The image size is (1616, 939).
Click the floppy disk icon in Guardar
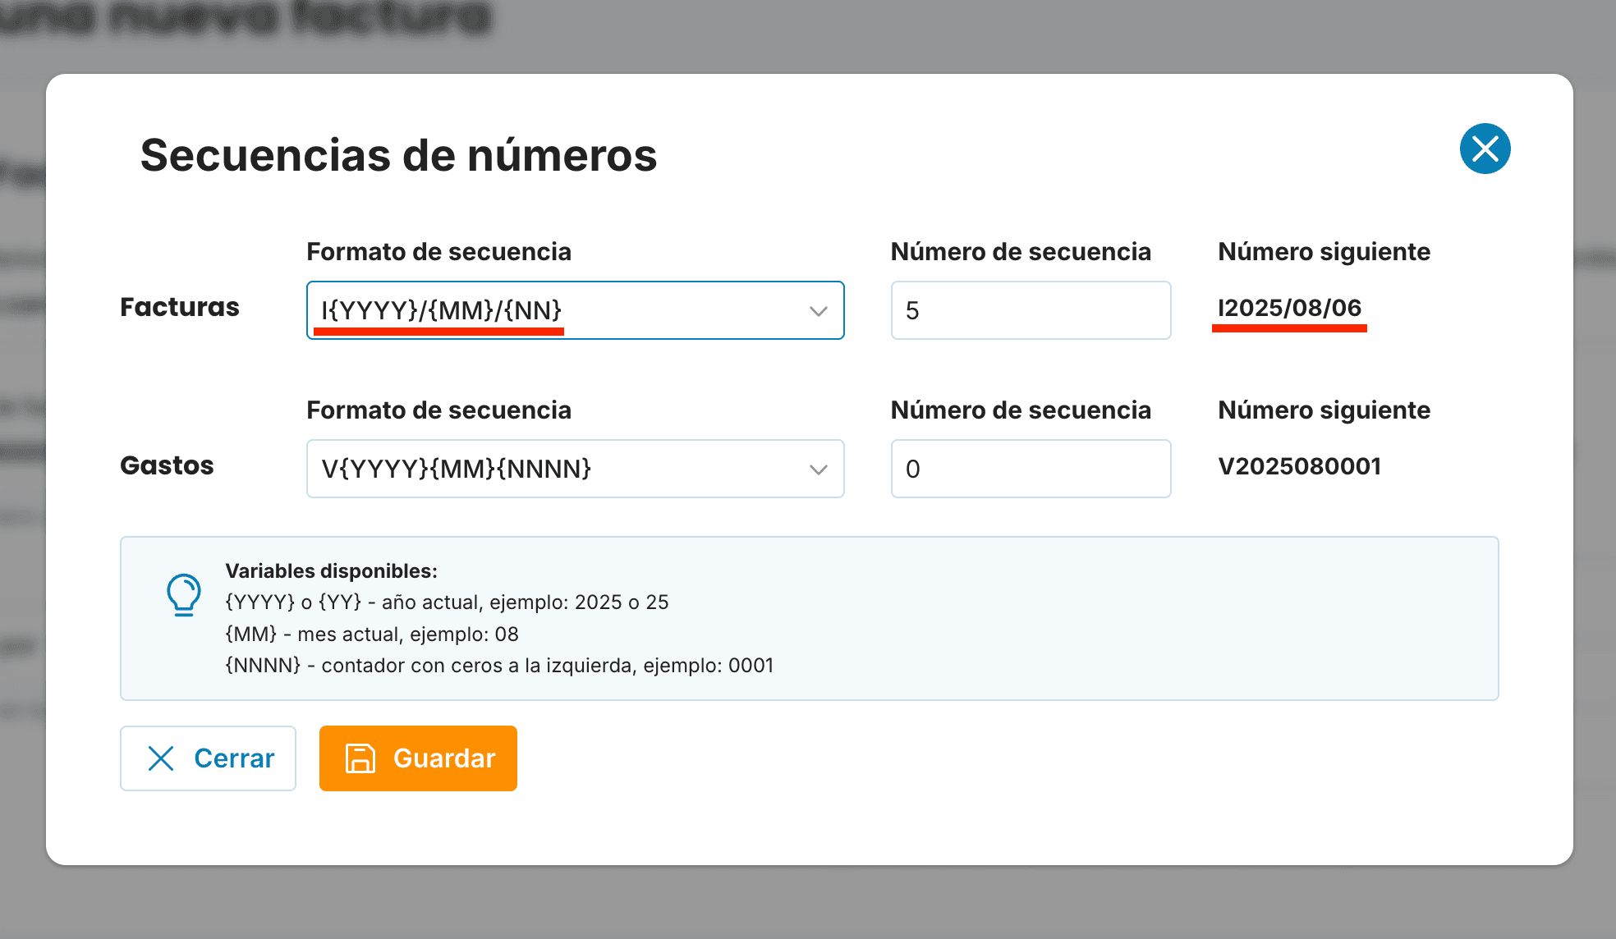click(360, 758)
